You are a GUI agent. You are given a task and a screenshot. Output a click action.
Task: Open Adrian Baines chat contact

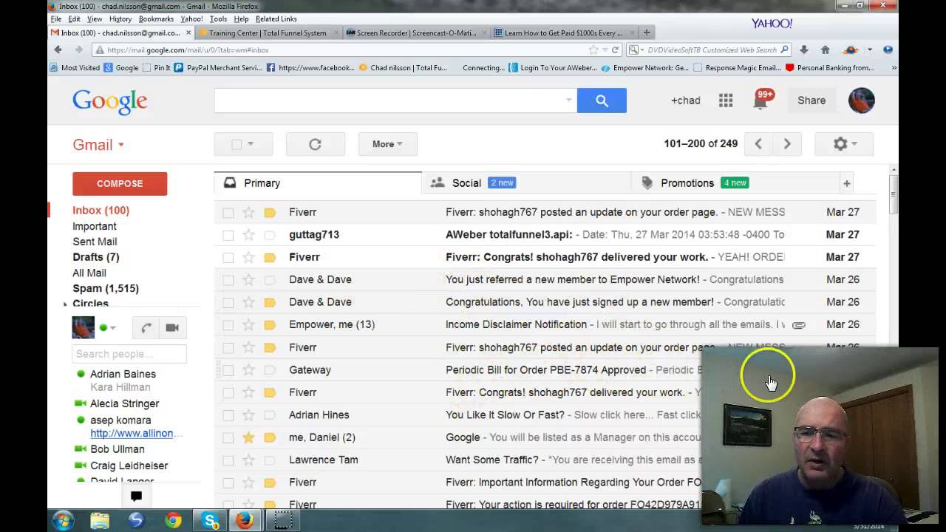(123, 374)
